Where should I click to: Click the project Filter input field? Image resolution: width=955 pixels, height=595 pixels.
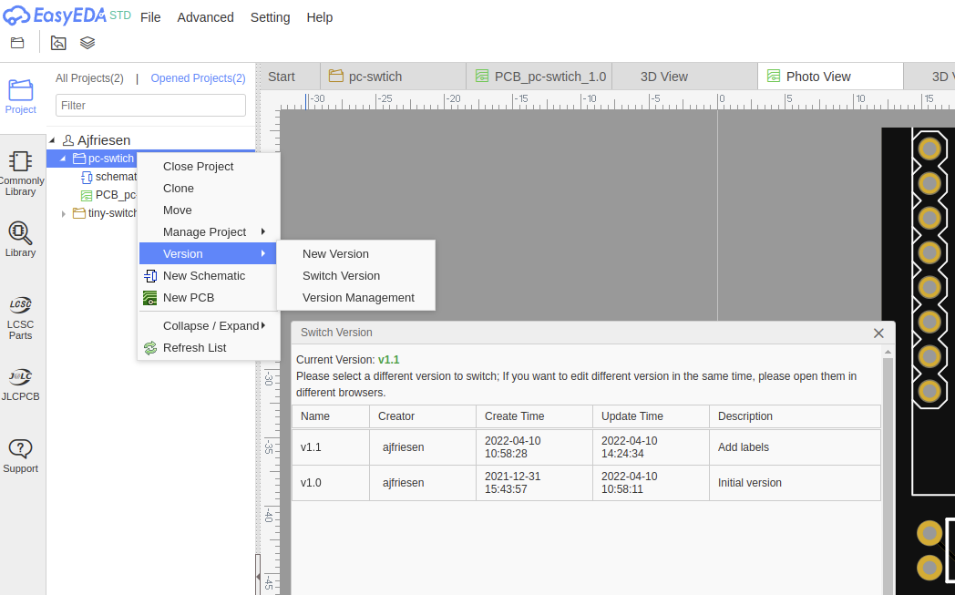point(150,106)
